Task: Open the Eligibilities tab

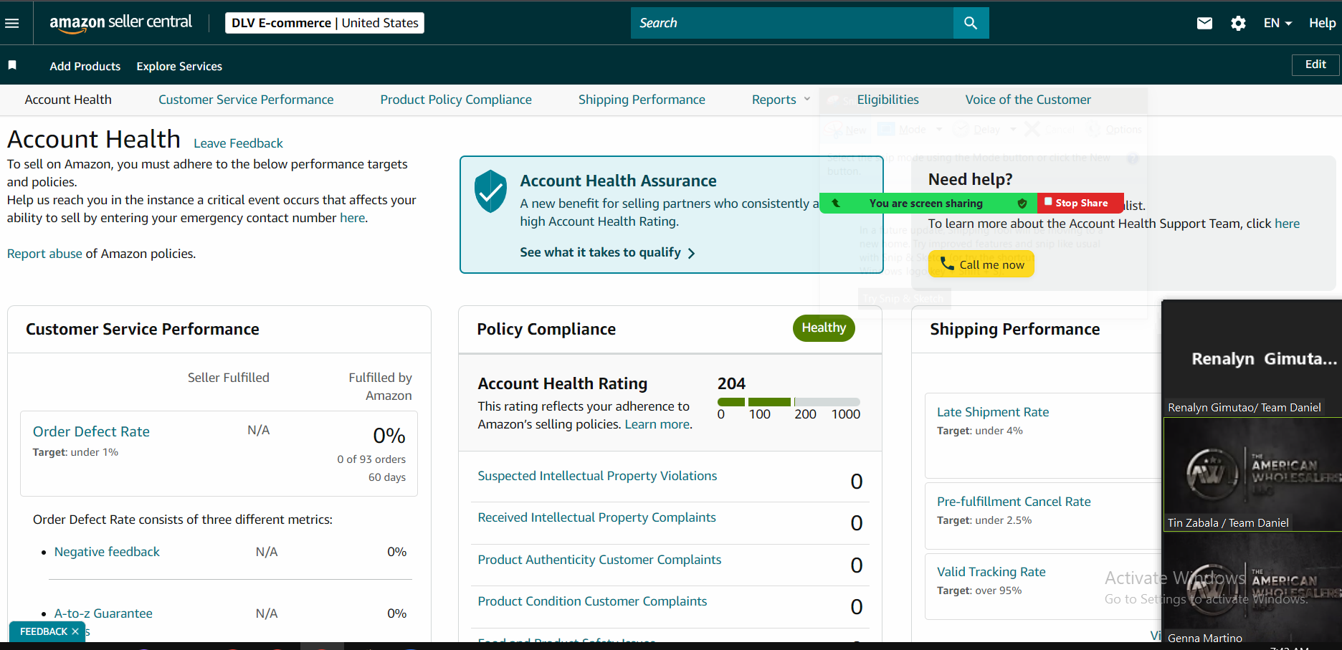Action: tap(887, 100)
